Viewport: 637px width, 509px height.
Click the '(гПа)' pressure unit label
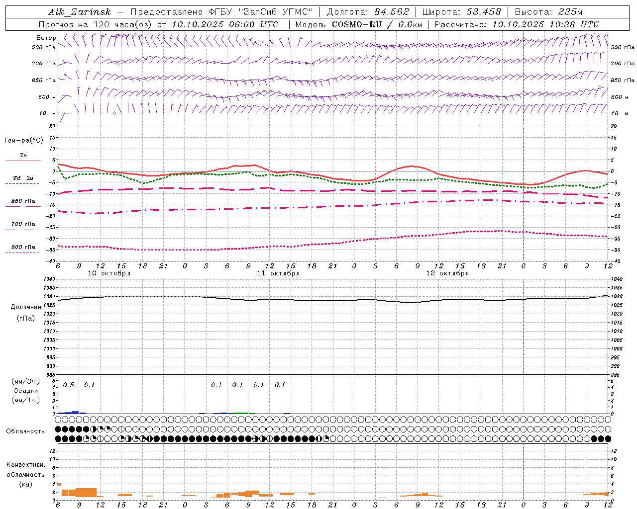click(26, 319)
